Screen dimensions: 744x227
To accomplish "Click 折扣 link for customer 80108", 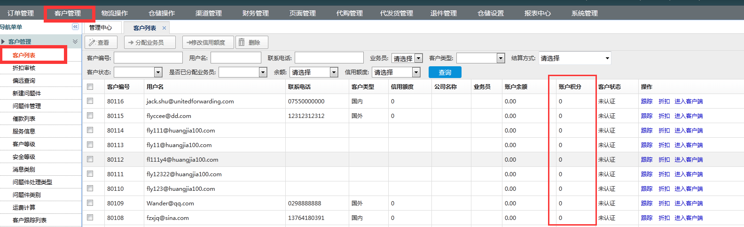I will [664, 218].
